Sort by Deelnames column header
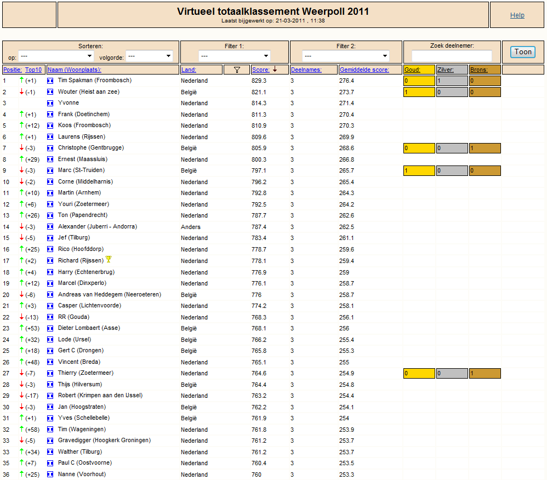The height and width of the screenshot is (480, 547). (306, 70)
